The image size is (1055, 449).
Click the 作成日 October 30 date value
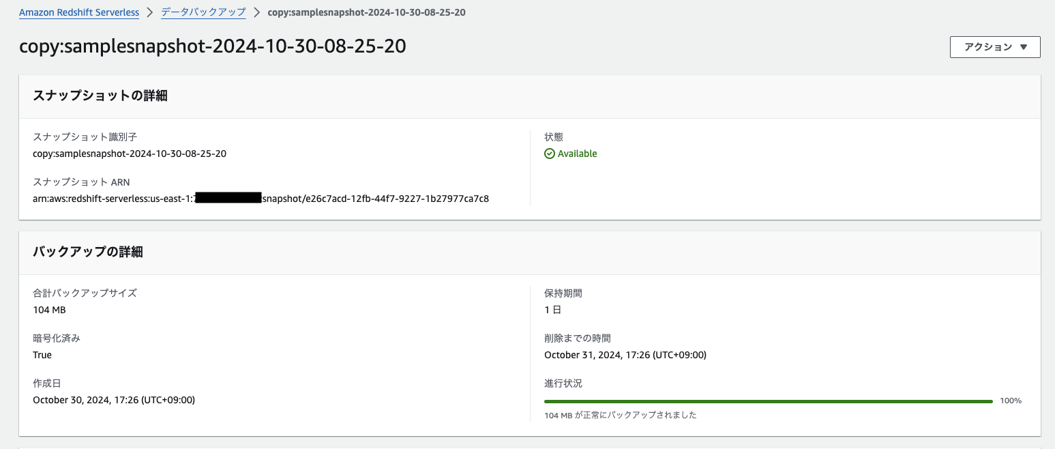point(114,400)
